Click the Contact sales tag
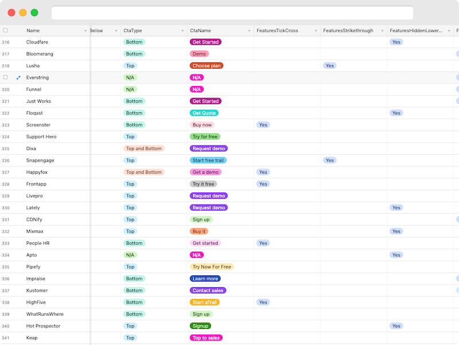459x345 pixels. pos(208,291)
